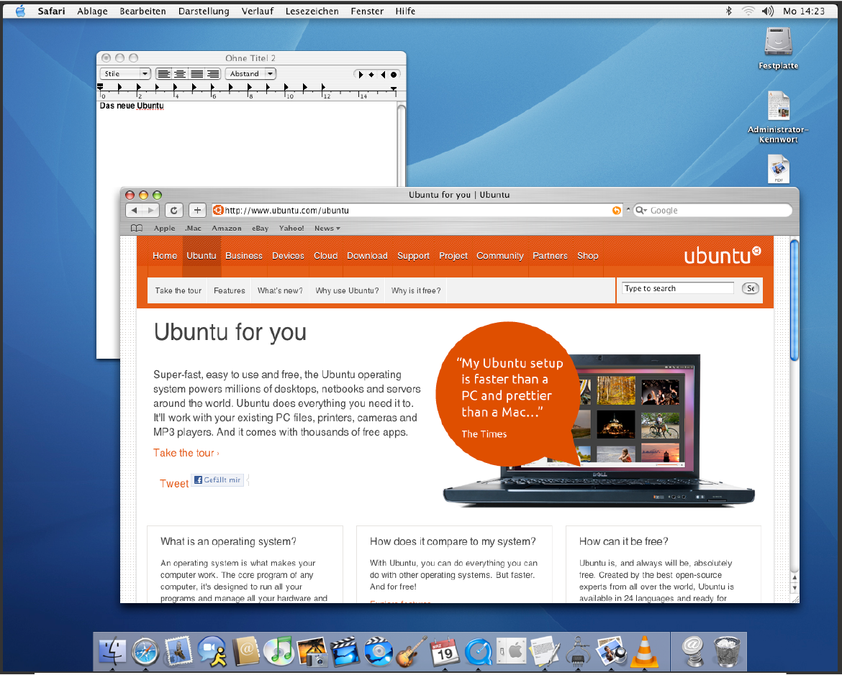The width and height of the screenshot is (842, 675).
Task: Show all bookmarks book icon
Action: coord(137,228)
